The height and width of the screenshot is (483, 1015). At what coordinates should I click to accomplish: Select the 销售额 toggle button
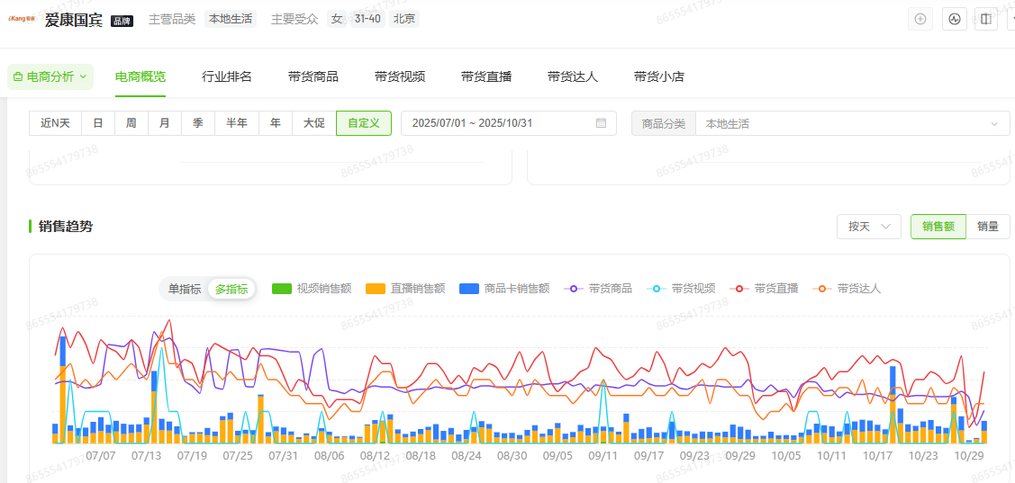pos(938,227)
